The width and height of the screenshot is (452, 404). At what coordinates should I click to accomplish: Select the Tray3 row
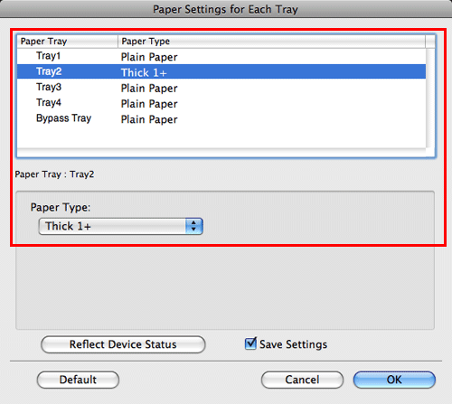tap(221, 88)
